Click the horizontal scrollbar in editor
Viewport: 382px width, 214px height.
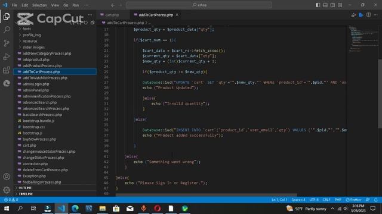[x=206, y=194]
